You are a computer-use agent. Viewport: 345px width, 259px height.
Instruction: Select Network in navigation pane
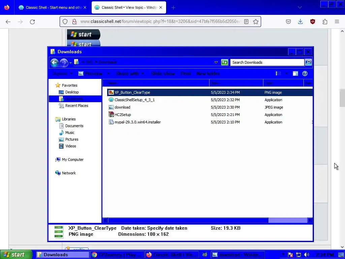[69, 173]
